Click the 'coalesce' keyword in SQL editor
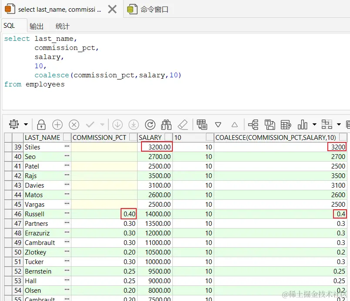The width and height of the screenshot is (350, 301). pyautogui.click(x=52, y=75)
